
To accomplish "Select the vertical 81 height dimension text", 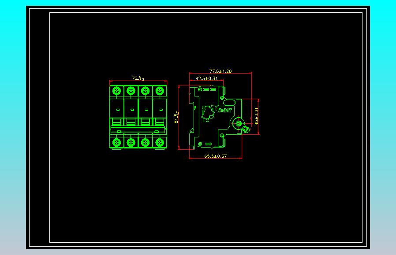I will point(176,118).
